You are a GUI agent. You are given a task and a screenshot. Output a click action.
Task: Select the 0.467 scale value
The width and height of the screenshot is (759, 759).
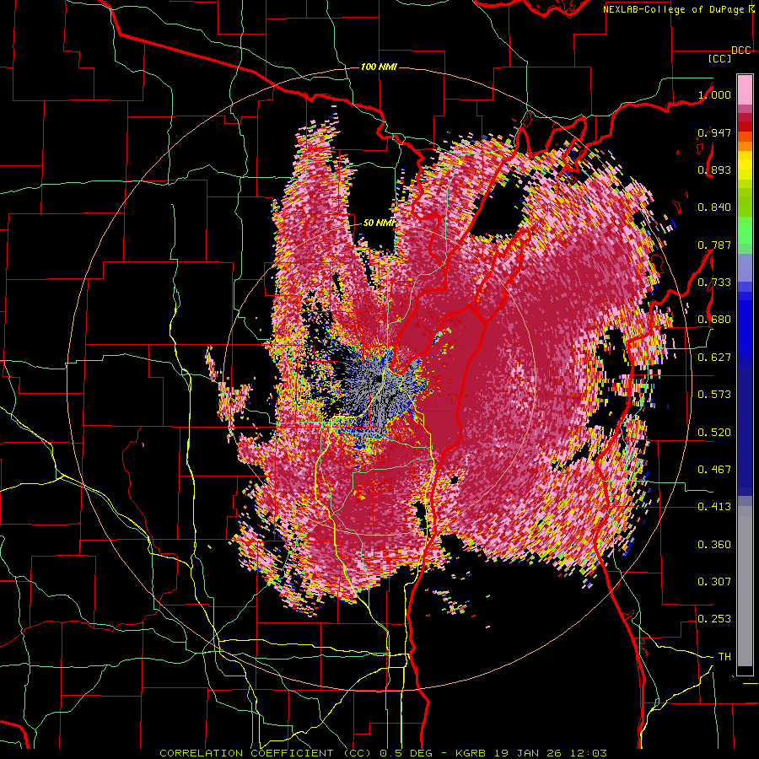click(714, 469)
